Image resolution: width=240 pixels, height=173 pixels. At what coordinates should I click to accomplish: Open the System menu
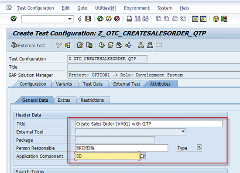pos(165,8)
